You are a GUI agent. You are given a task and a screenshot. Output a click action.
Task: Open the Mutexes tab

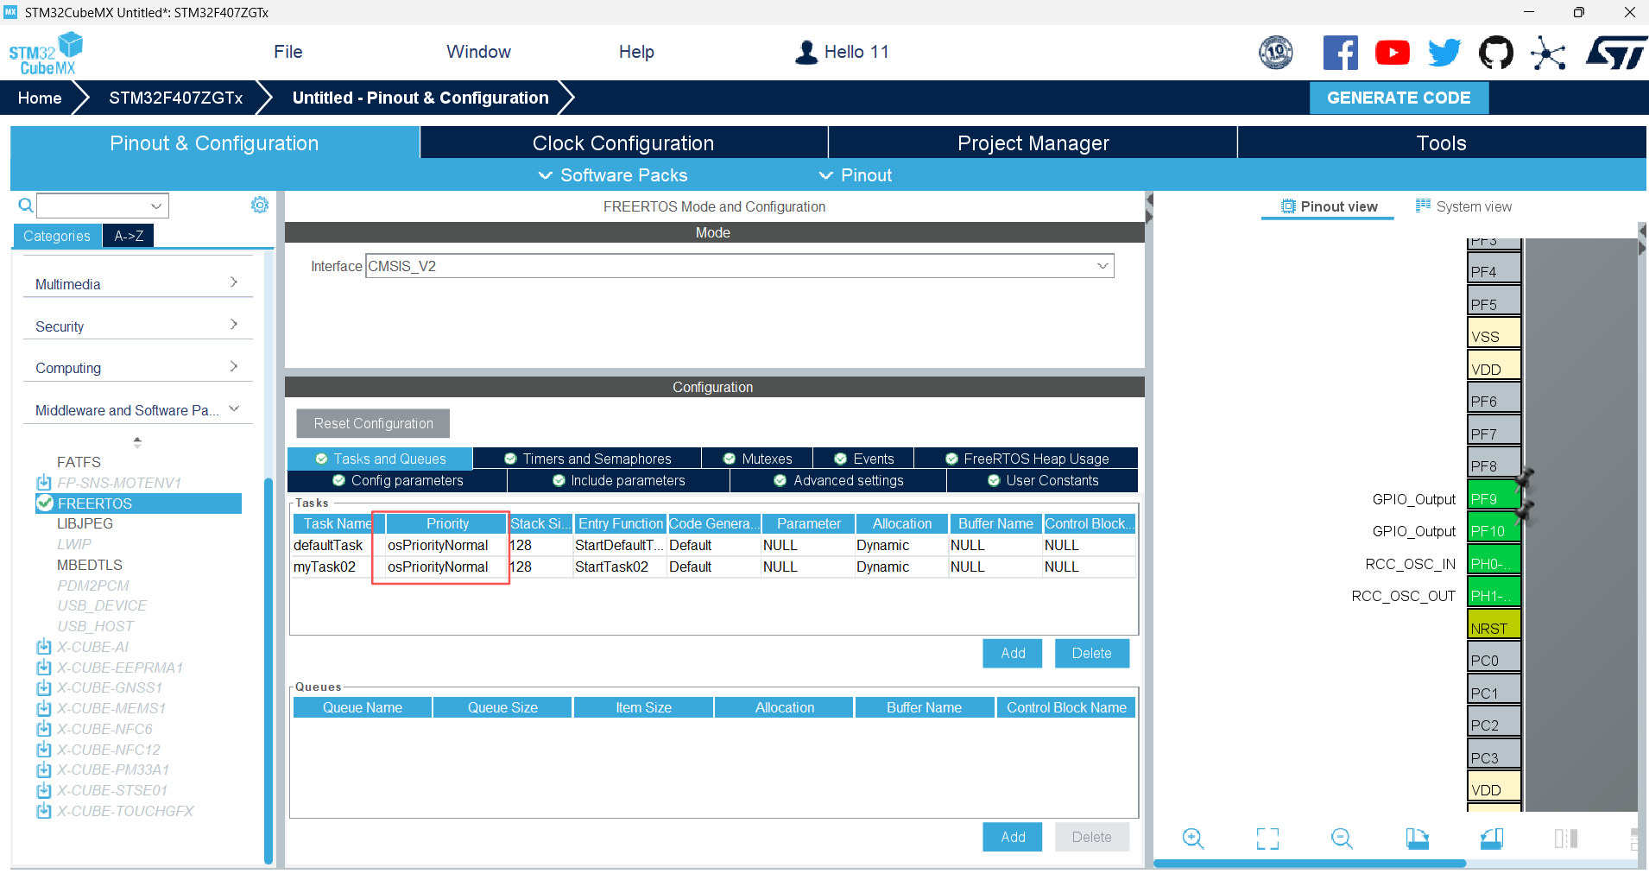(x=757, y=459)
